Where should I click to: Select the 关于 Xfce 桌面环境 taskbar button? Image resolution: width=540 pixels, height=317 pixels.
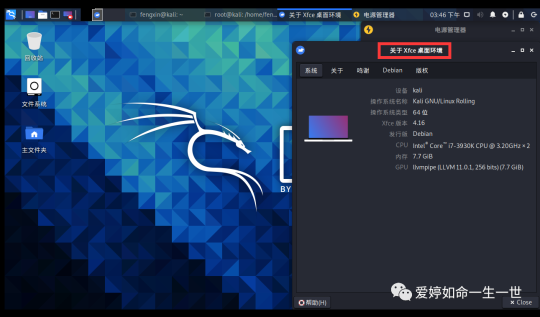point(315,15)
